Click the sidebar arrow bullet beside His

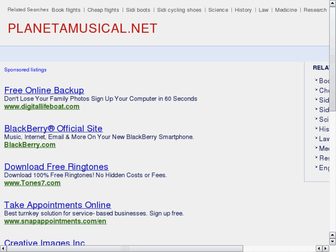[316, 128]
